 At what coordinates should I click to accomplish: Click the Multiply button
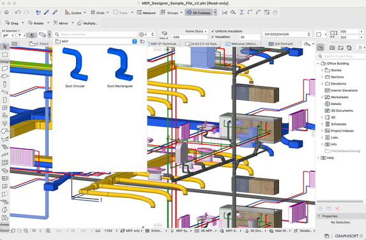click(88, 23)
